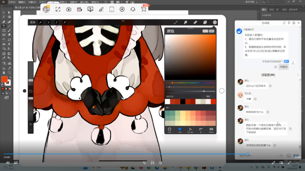
Task: Select Procreate smudge tool icon
Action: (186, 22)
